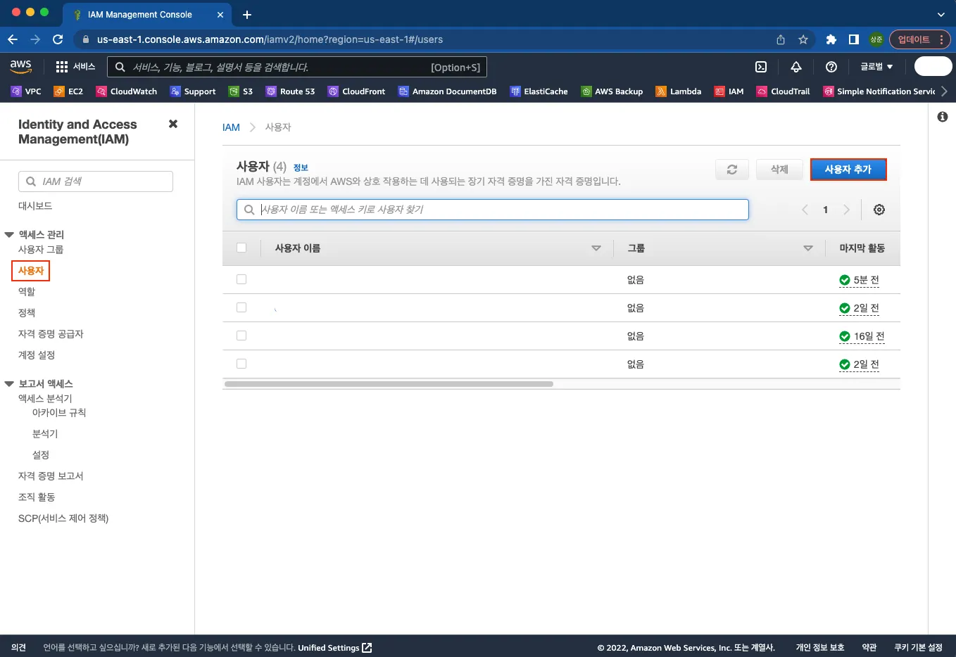Open 대시보드 in the IAM sidebar
The width and height of the screenshot is (956, 657).
[x=35, y=206]
